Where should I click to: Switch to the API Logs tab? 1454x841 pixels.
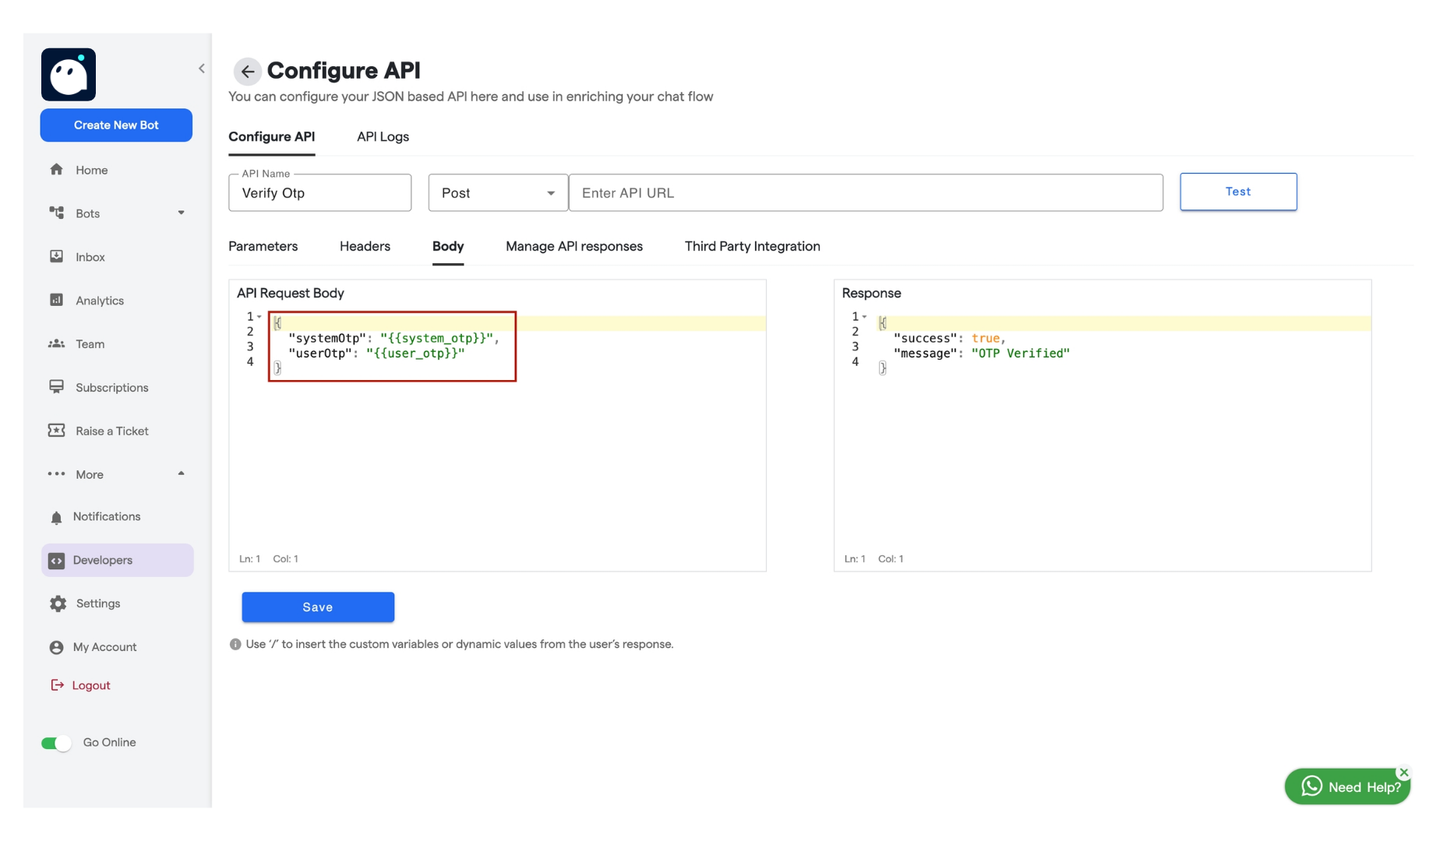383,136
